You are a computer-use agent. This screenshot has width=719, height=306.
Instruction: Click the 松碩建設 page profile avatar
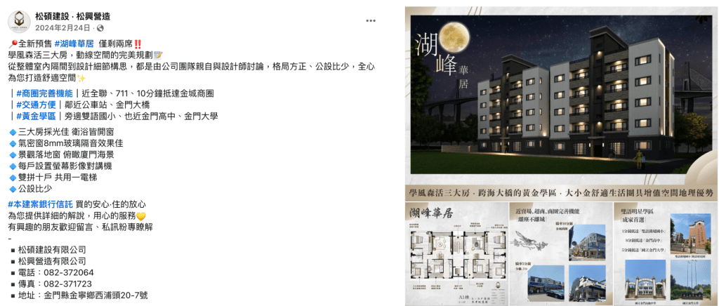coord(20,22)
